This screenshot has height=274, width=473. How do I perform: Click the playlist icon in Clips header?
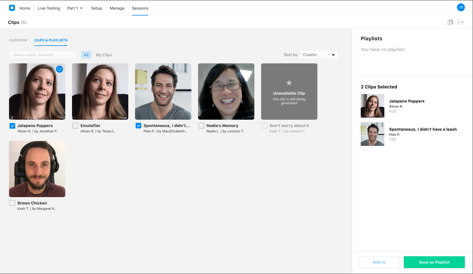[x=450, y=22]
